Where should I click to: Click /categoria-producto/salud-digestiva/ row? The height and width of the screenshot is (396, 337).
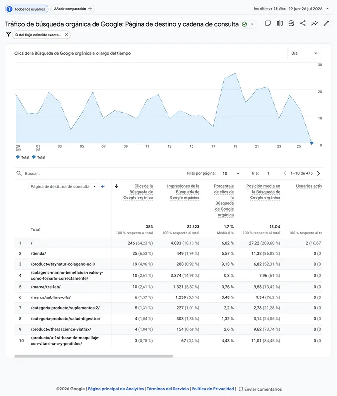168,318
